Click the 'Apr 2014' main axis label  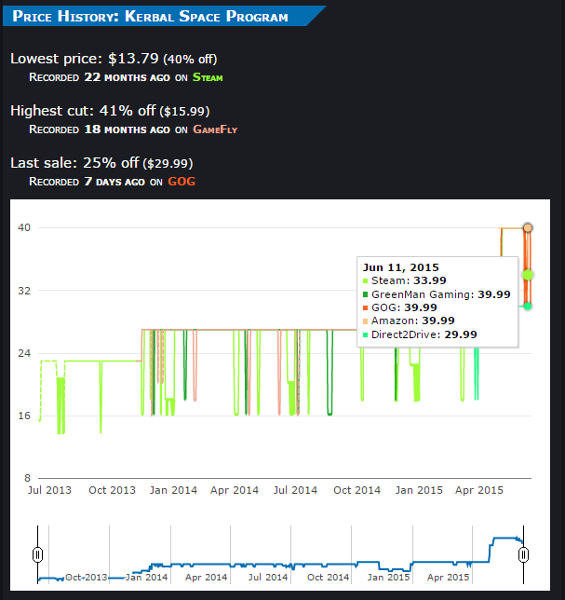pyautogui.click(x=235, y=490)
